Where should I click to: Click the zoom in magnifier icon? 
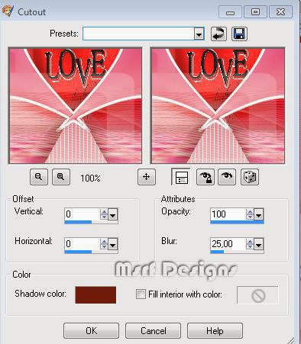click(x=61, y=177)
